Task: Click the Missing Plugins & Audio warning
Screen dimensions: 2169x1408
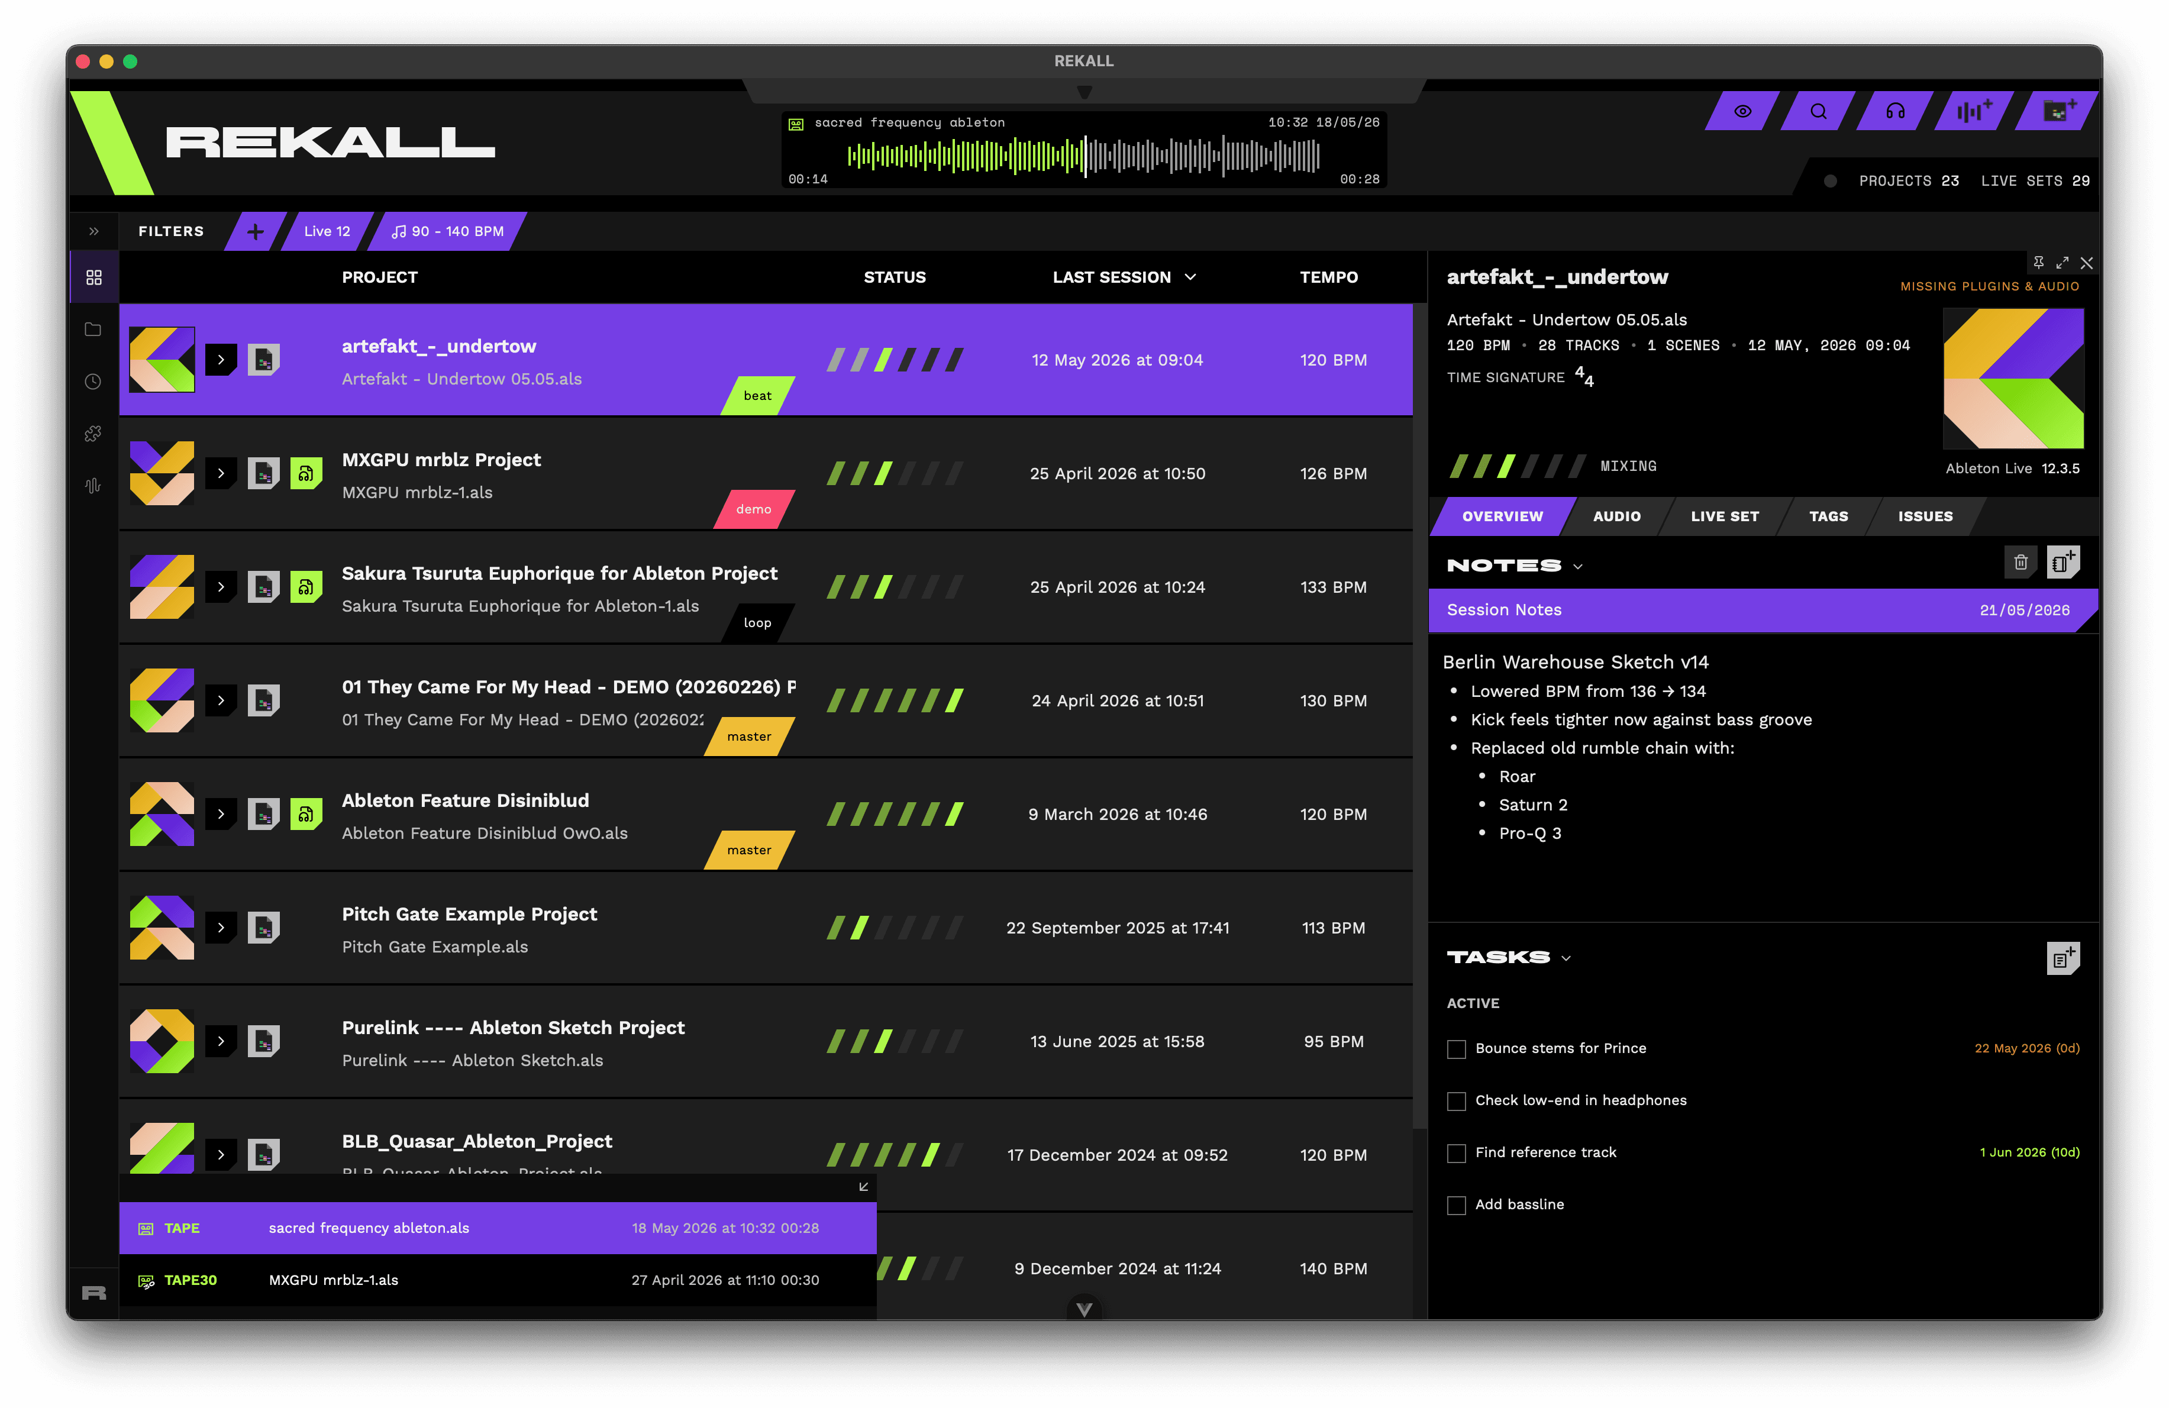Action: point(1990,286)
